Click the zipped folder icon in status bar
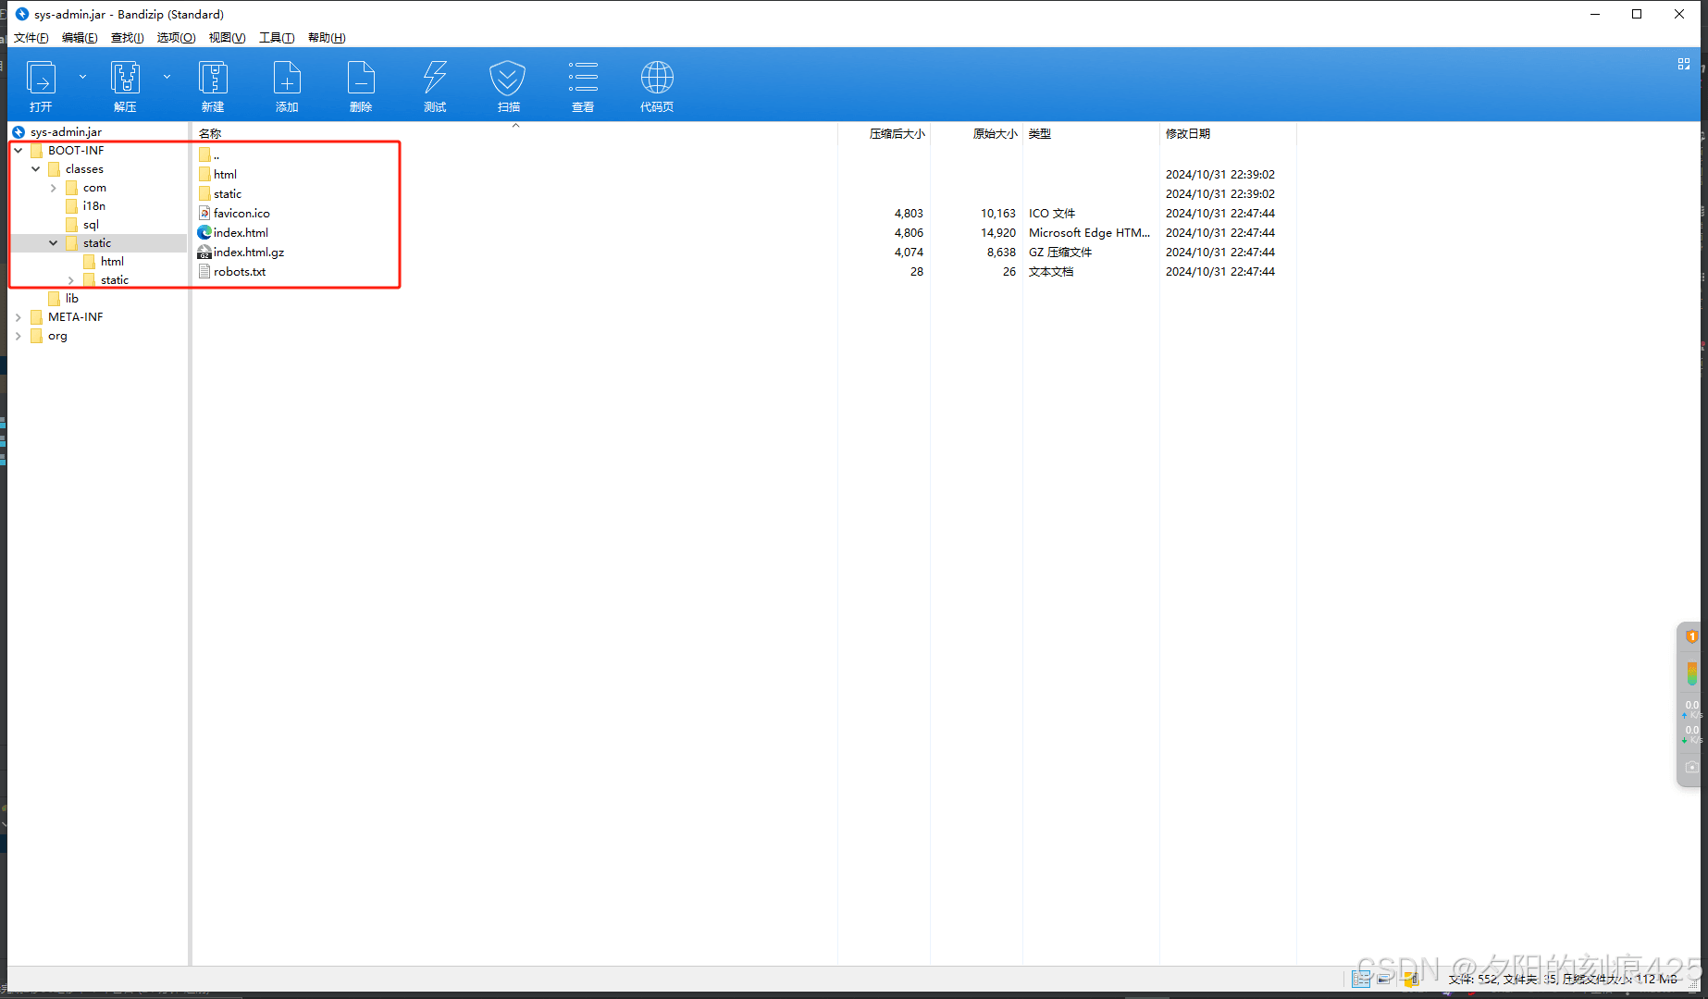Screen dimensions: 1708x999 [x=1411, y=979]
